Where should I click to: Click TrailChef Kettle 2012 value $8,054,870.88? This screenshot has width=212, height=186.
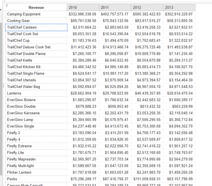coord(149,60)
